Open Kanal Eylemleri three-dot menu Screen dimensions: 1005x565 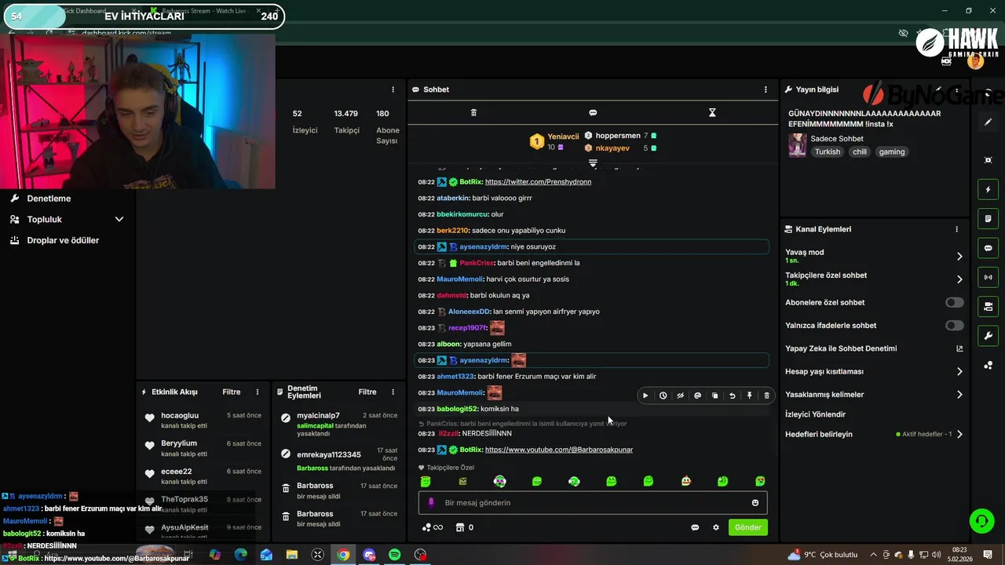pyautogui.click(x=956, y=229)
